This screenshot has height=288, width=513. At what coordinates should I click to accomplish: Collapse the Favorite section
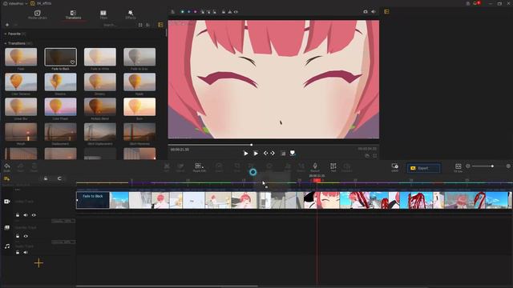6,34
